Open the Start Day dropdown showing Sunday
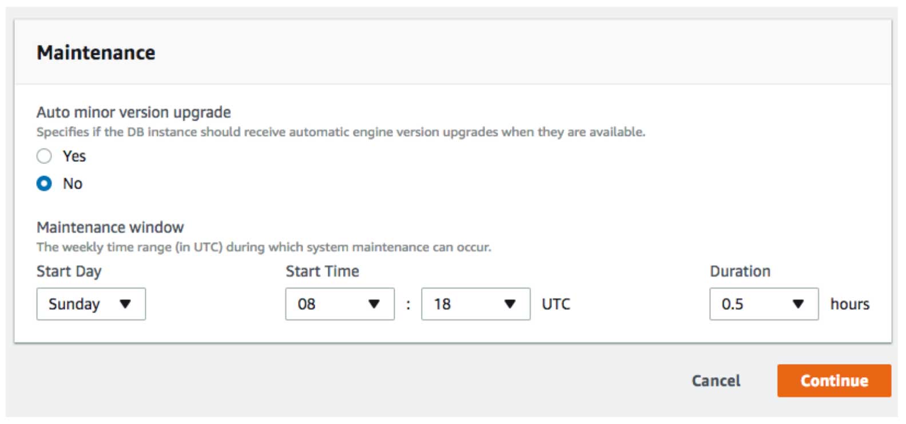This screenshot has width=906, height=424. point(90,304)
